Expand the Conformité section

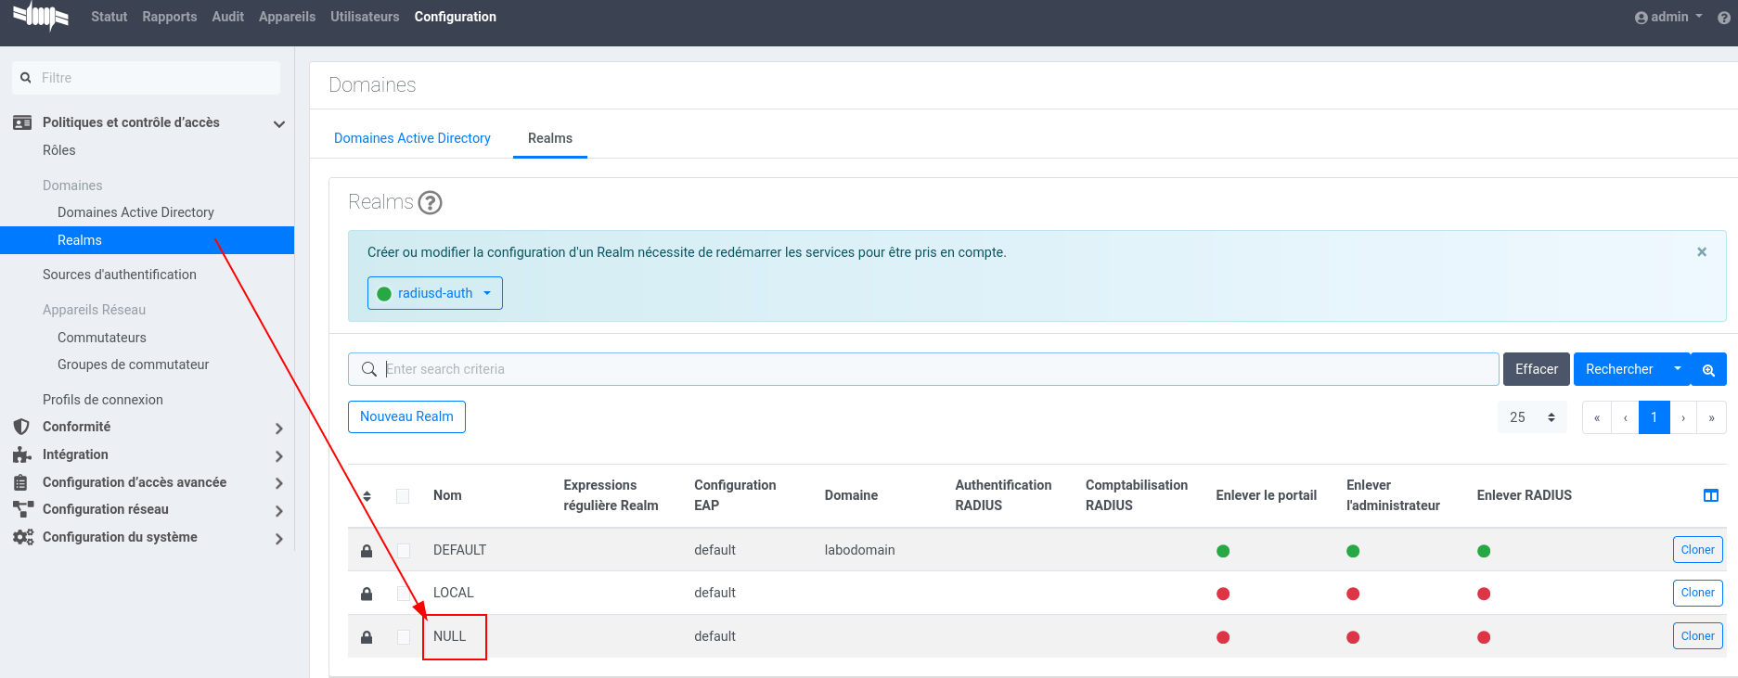[278, 428]
